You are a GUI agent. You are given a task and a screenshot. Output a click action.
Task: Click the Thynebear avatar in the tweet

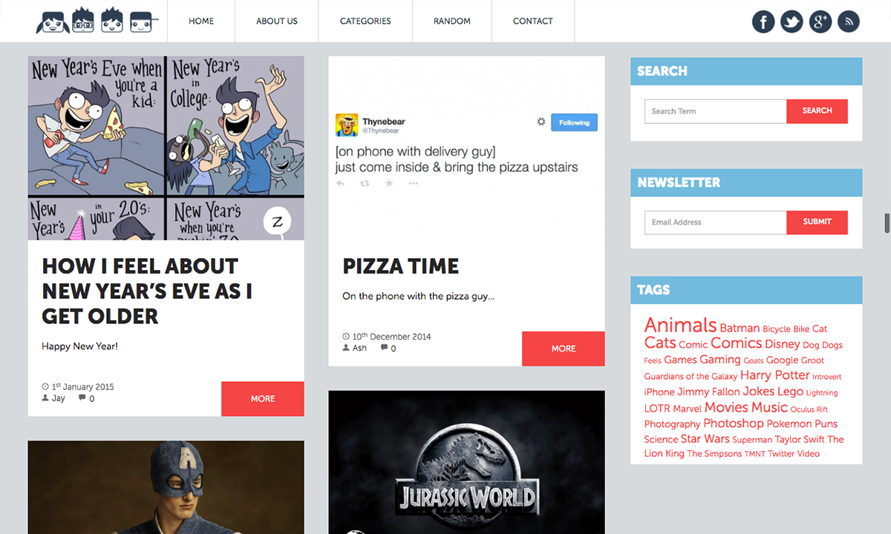click(x=347, y=125)
